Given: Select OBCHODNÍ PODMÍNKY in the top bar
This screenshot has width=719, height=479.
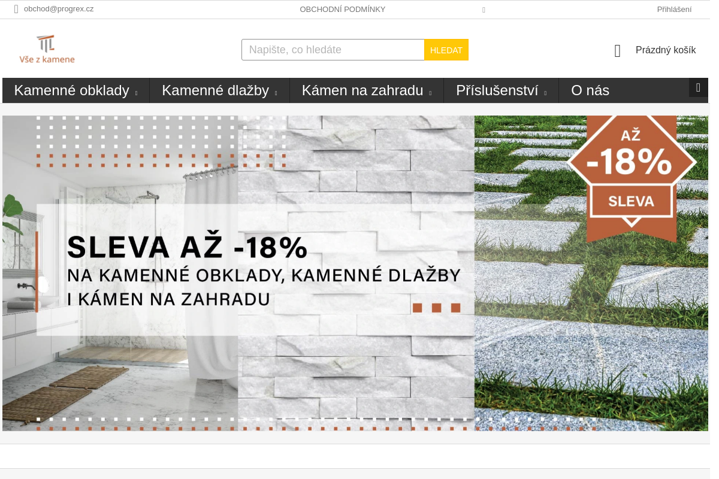Looking at the screenshot, I should [x=343, y=9].
